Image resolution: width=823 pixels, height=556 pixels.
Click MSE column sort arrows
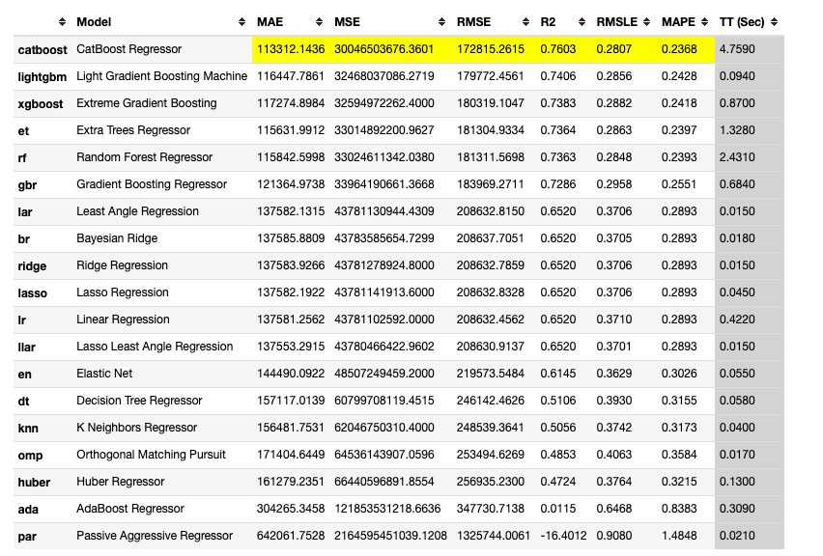[441, 22]
